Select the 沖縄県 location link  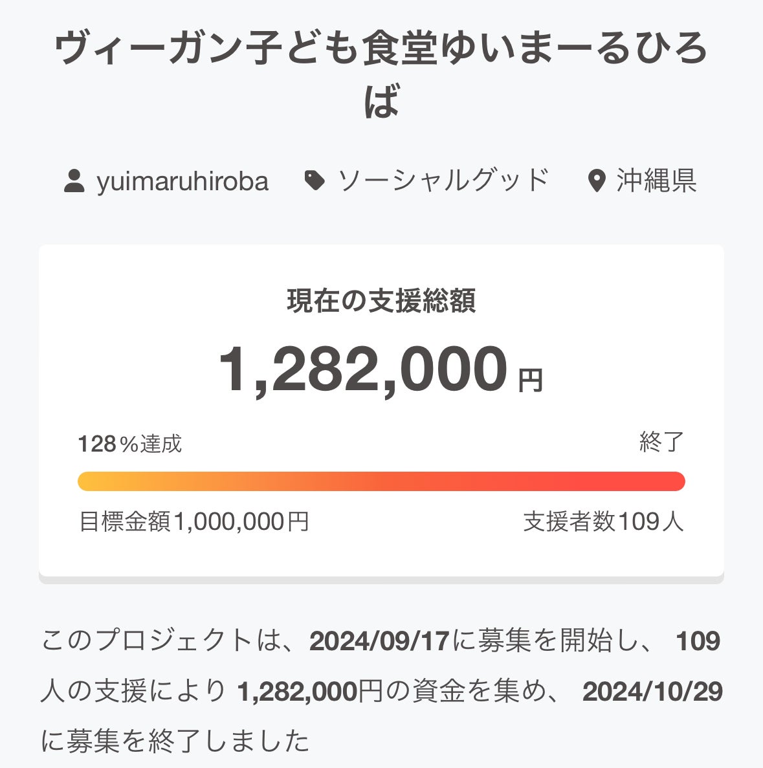point(656,181)
